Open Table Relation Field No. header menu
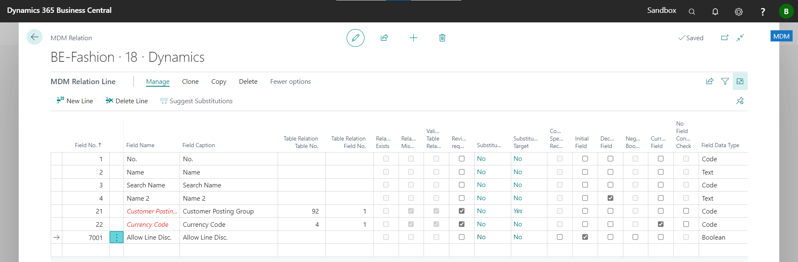This screenshot has height=262, width=798. point(348,142)
